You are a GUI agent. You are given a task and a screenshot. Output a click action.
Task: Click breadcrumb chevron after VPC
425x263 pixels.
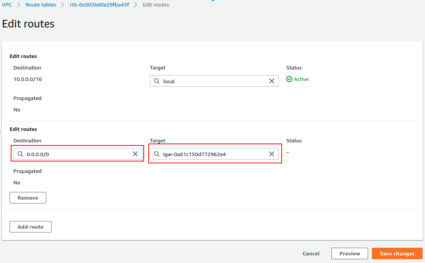click(x=19, y=5)
